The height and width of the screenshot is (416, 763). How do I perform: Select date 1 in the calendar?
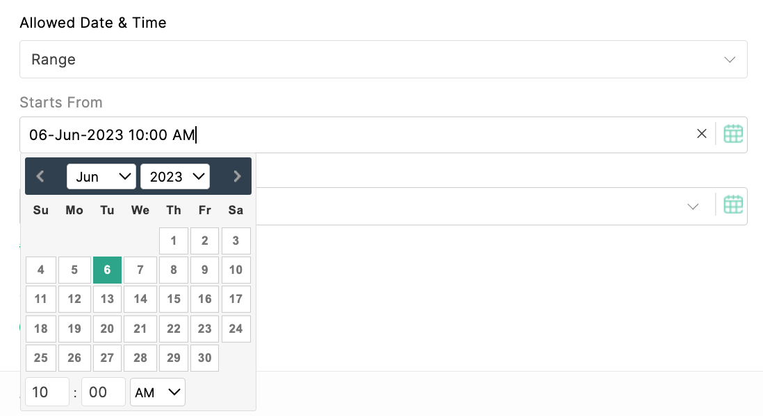pos(174,241)
